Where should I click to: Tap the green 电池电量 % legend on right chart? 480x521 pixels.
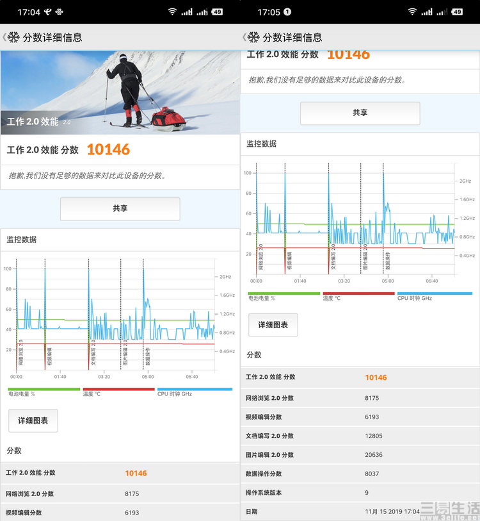tap(284, 295)
